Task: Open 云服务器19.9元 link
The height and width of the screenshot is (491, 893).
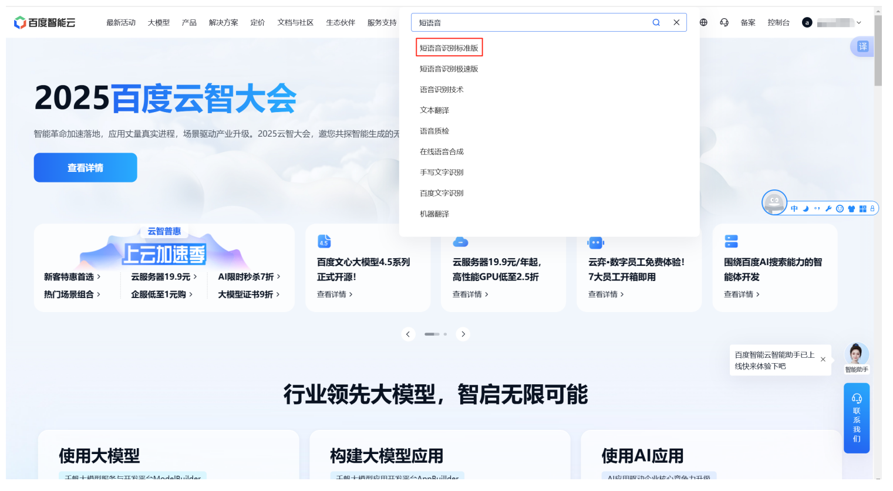Action: point(164,277)
